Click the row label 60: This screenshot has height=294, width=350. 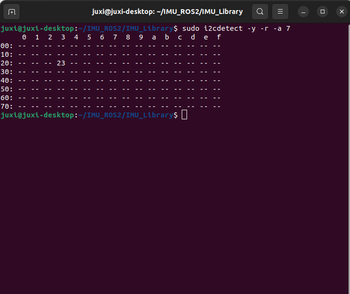pos(7,98)
